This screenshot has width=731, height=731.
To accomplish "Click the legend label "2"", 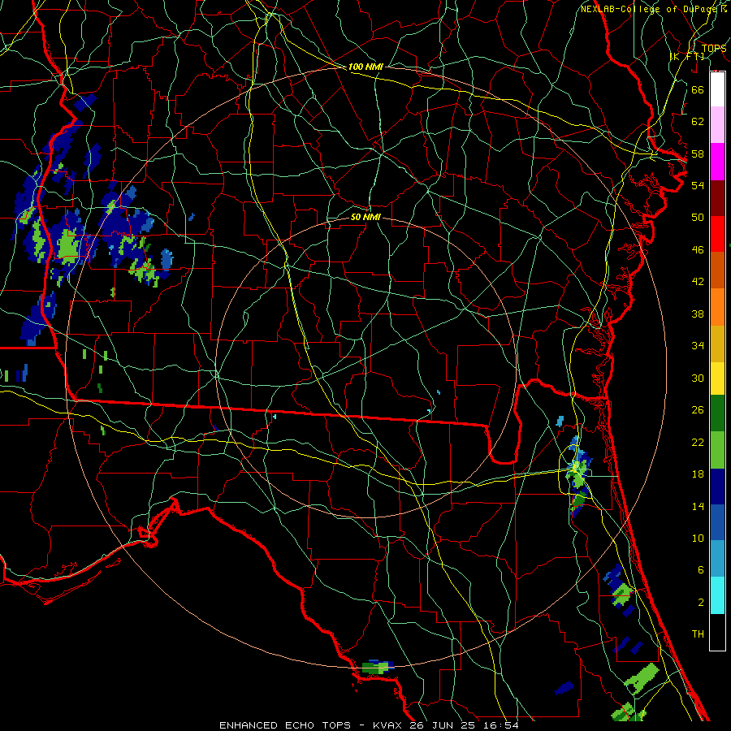I will point(700,602).
